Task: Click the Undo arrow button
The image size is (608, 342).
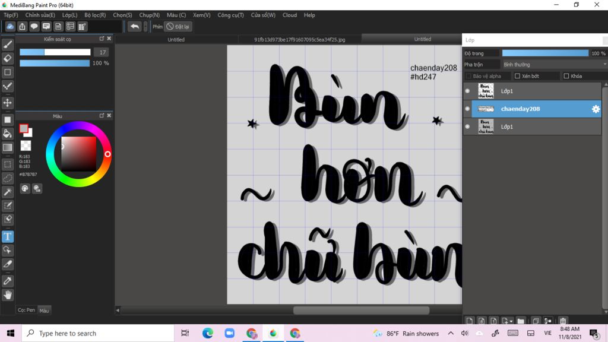Action: [135, 26]
